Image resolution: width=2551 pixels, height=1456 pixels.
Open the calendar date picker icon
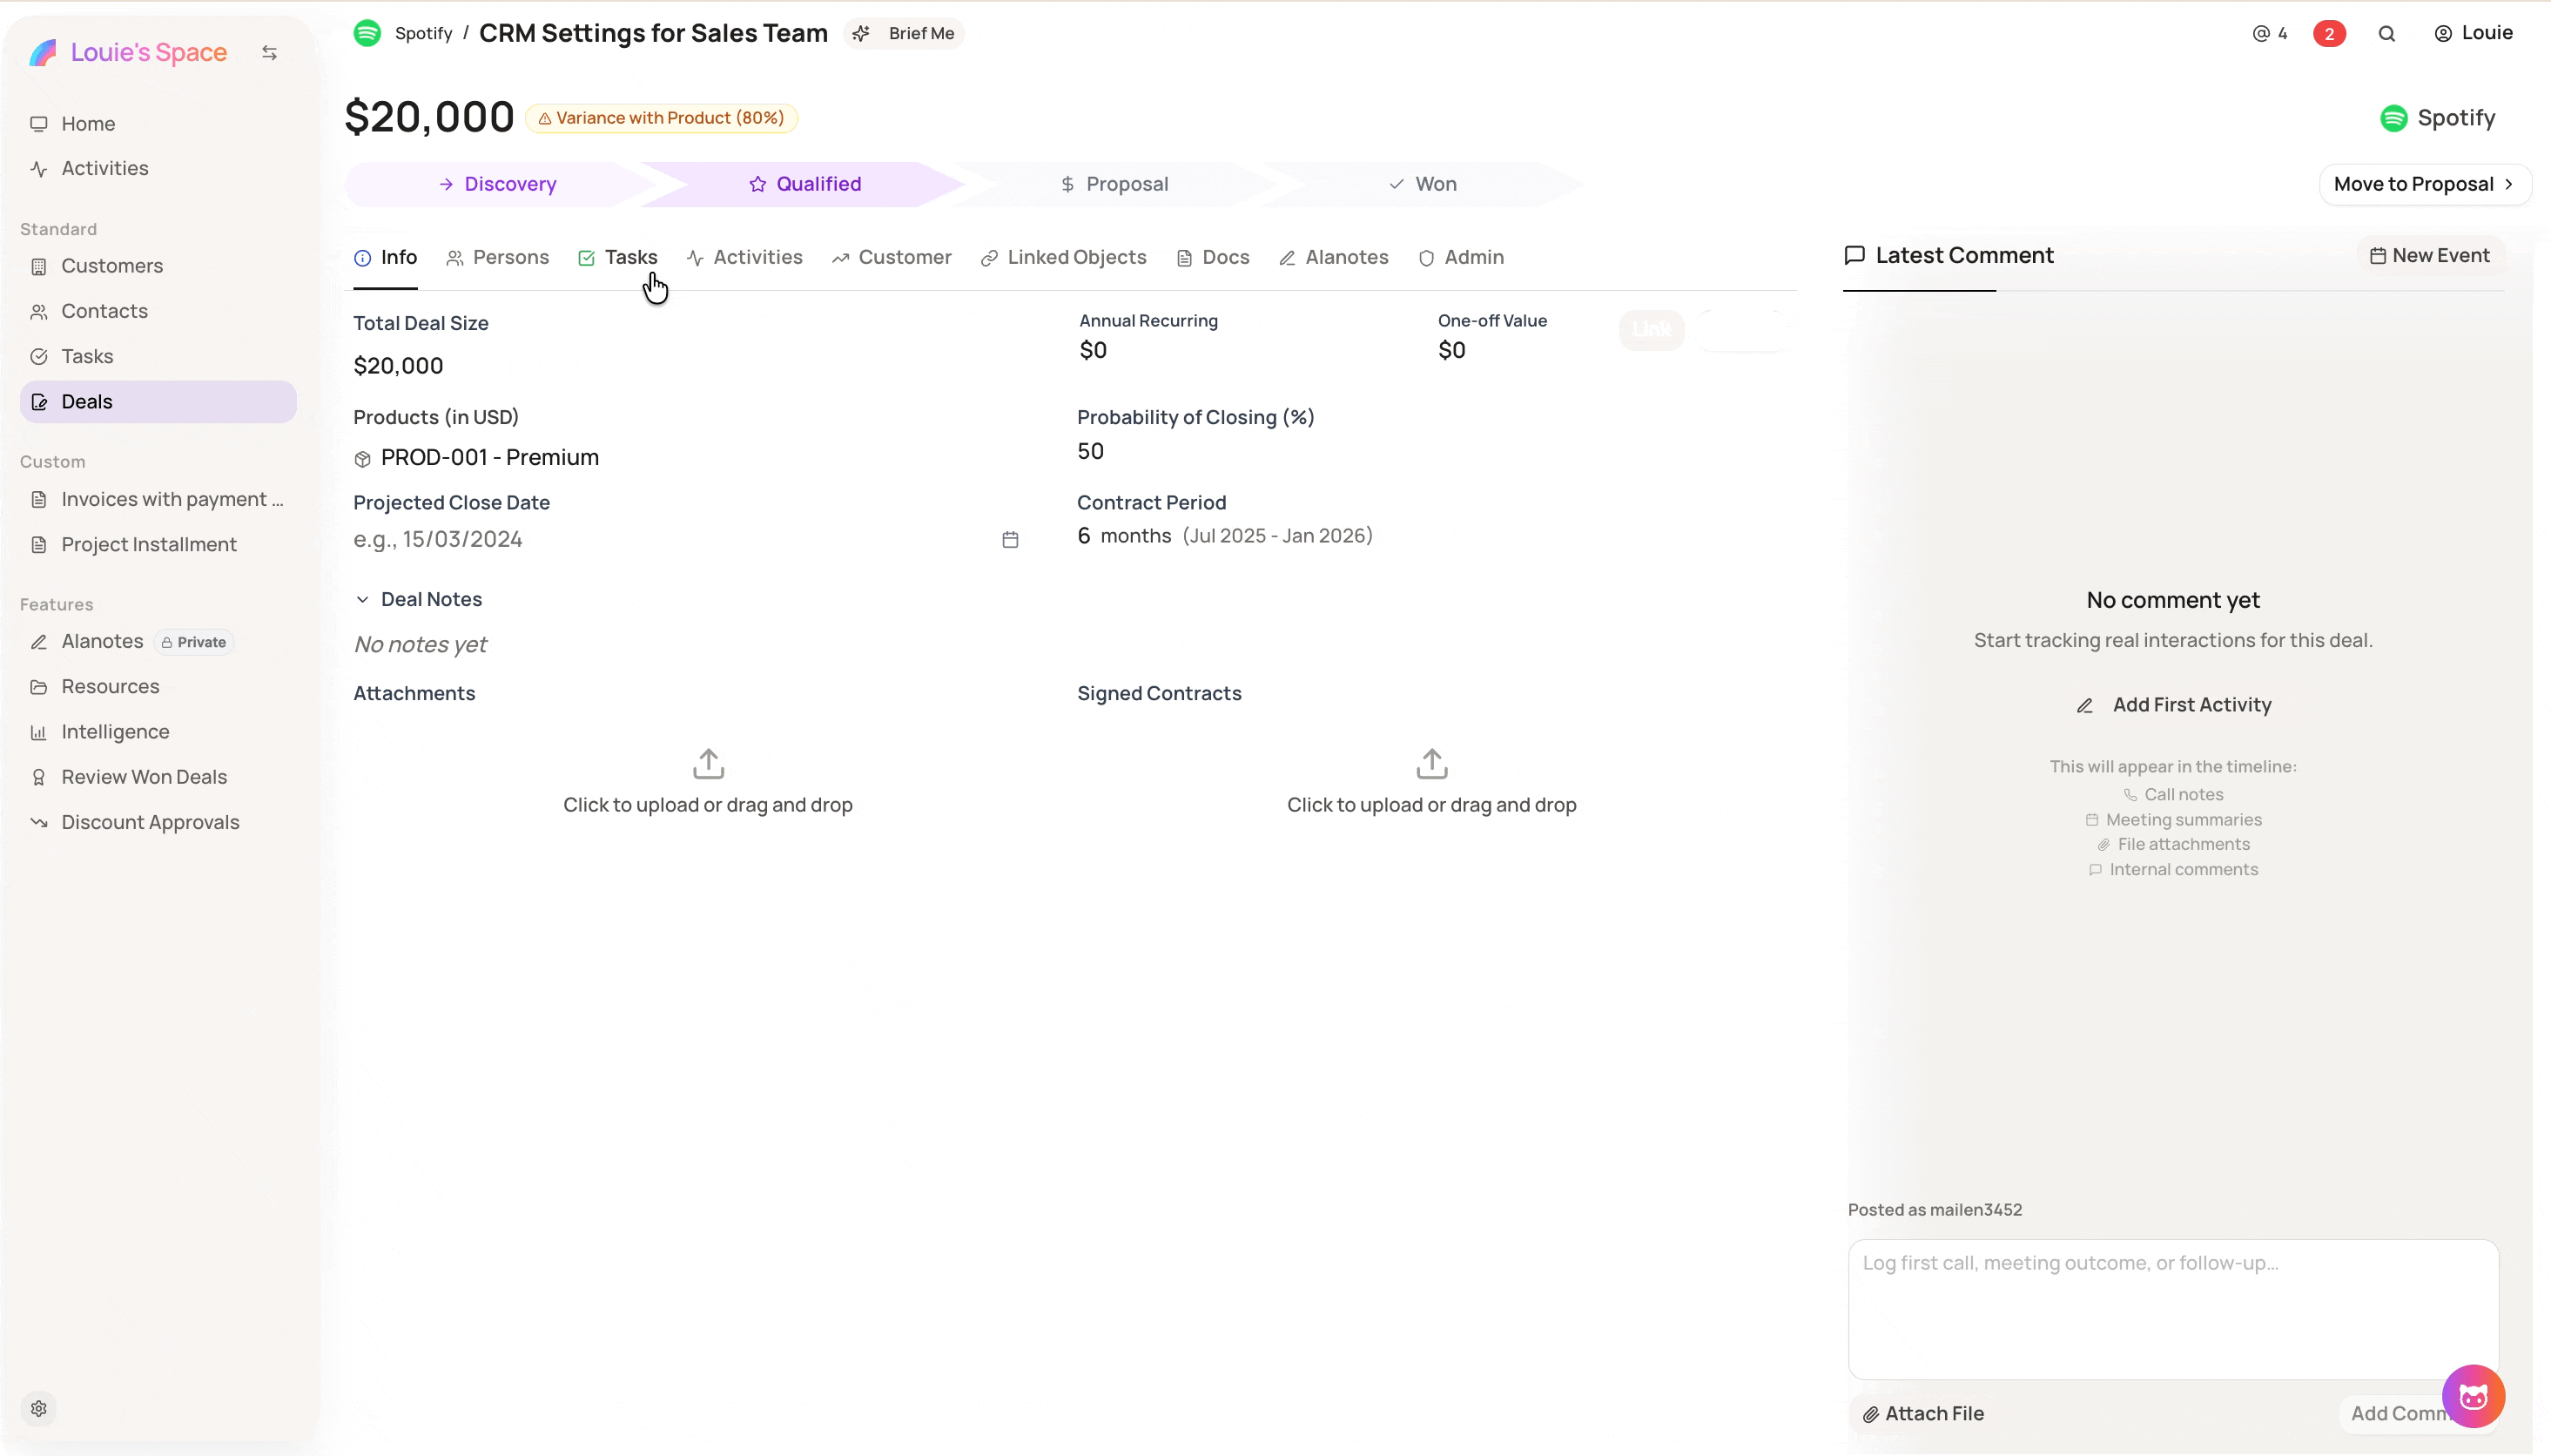[1010, 540]
